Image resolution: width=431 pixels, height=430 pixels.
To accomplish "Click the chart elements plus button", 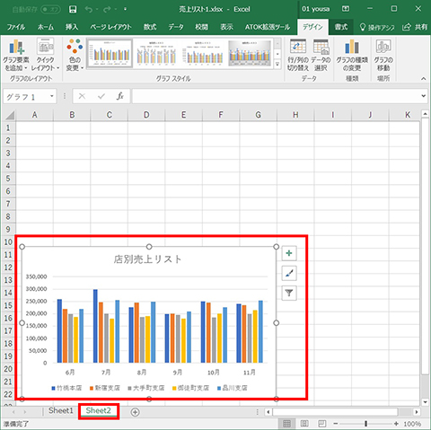I will 289,253.
